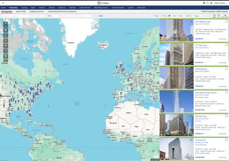Click the CoStar logo
Screen dimensions: 229x161
pyautogui.click(x=103, y=3)
